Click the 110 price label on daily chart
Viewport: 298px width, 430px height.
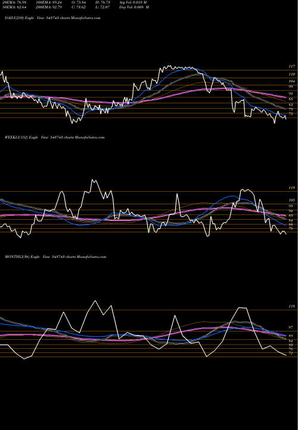pos(291,74)
